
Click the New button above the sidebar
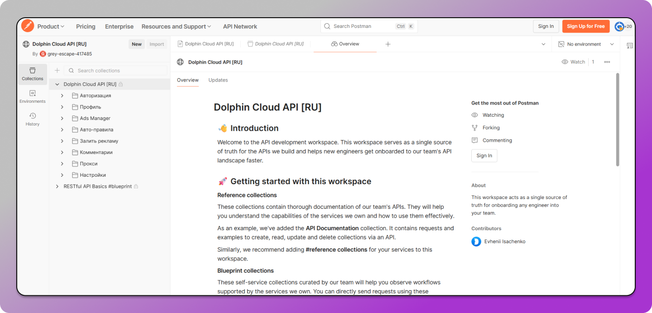(x=136, y=44)
